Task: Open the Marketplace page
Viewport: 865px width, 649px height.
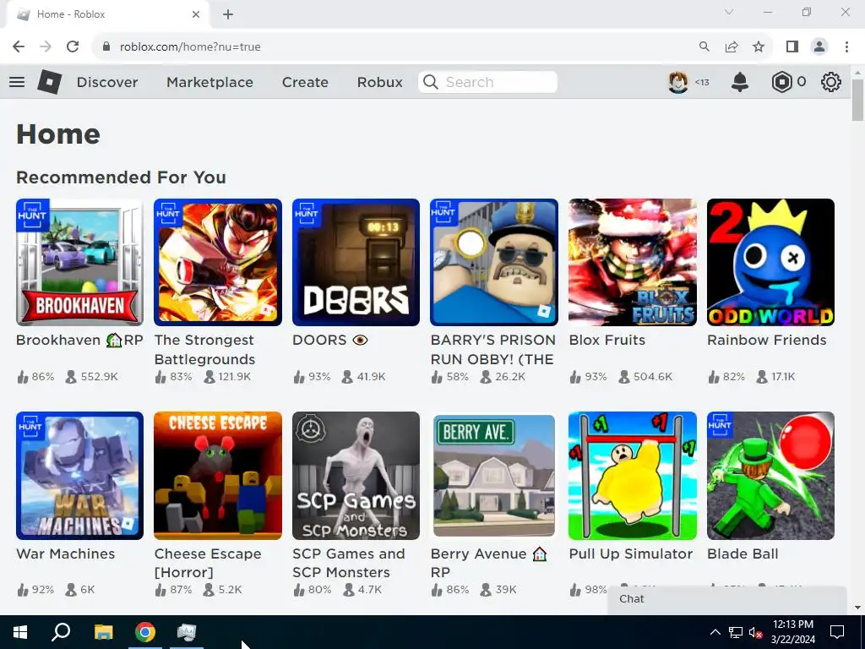Action: click(209, 82)
